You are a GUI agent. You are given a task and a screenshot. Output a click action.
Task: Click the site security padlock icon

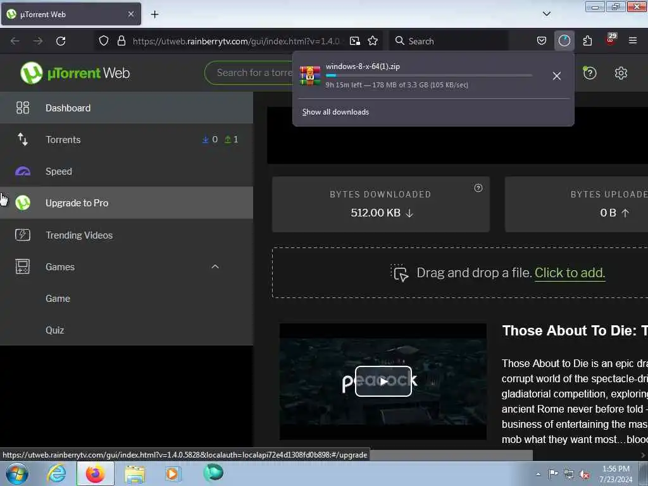(x=121, y=40)
